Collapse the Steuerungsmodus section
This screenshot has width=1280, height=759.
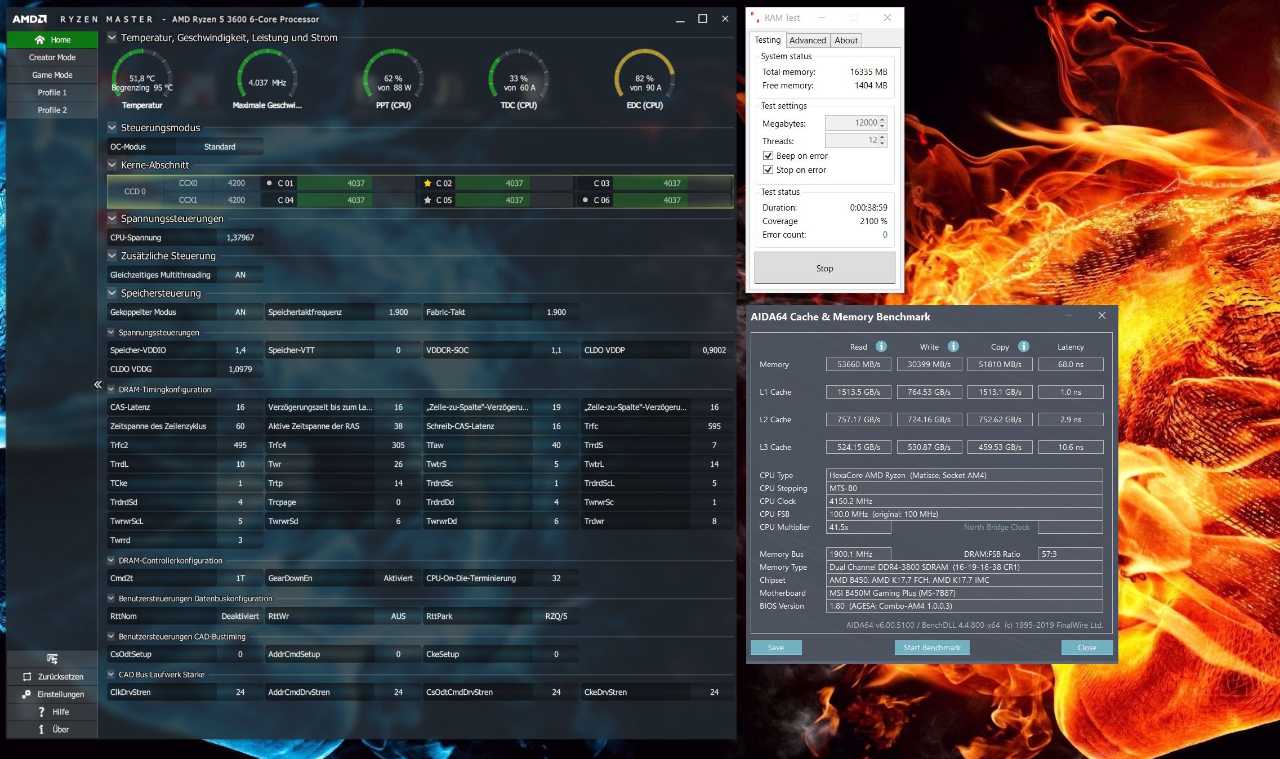(112, 128)
